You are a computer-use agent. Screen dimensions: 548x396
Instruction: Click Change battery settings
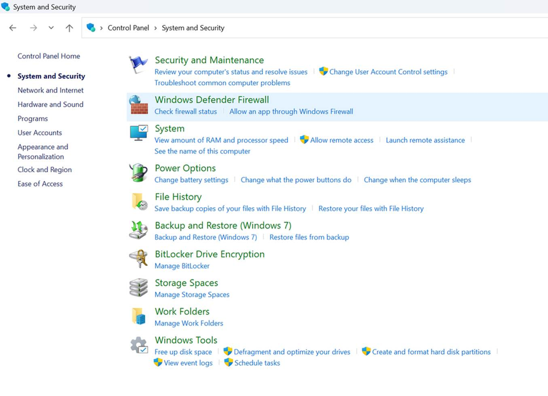(191, 180)
